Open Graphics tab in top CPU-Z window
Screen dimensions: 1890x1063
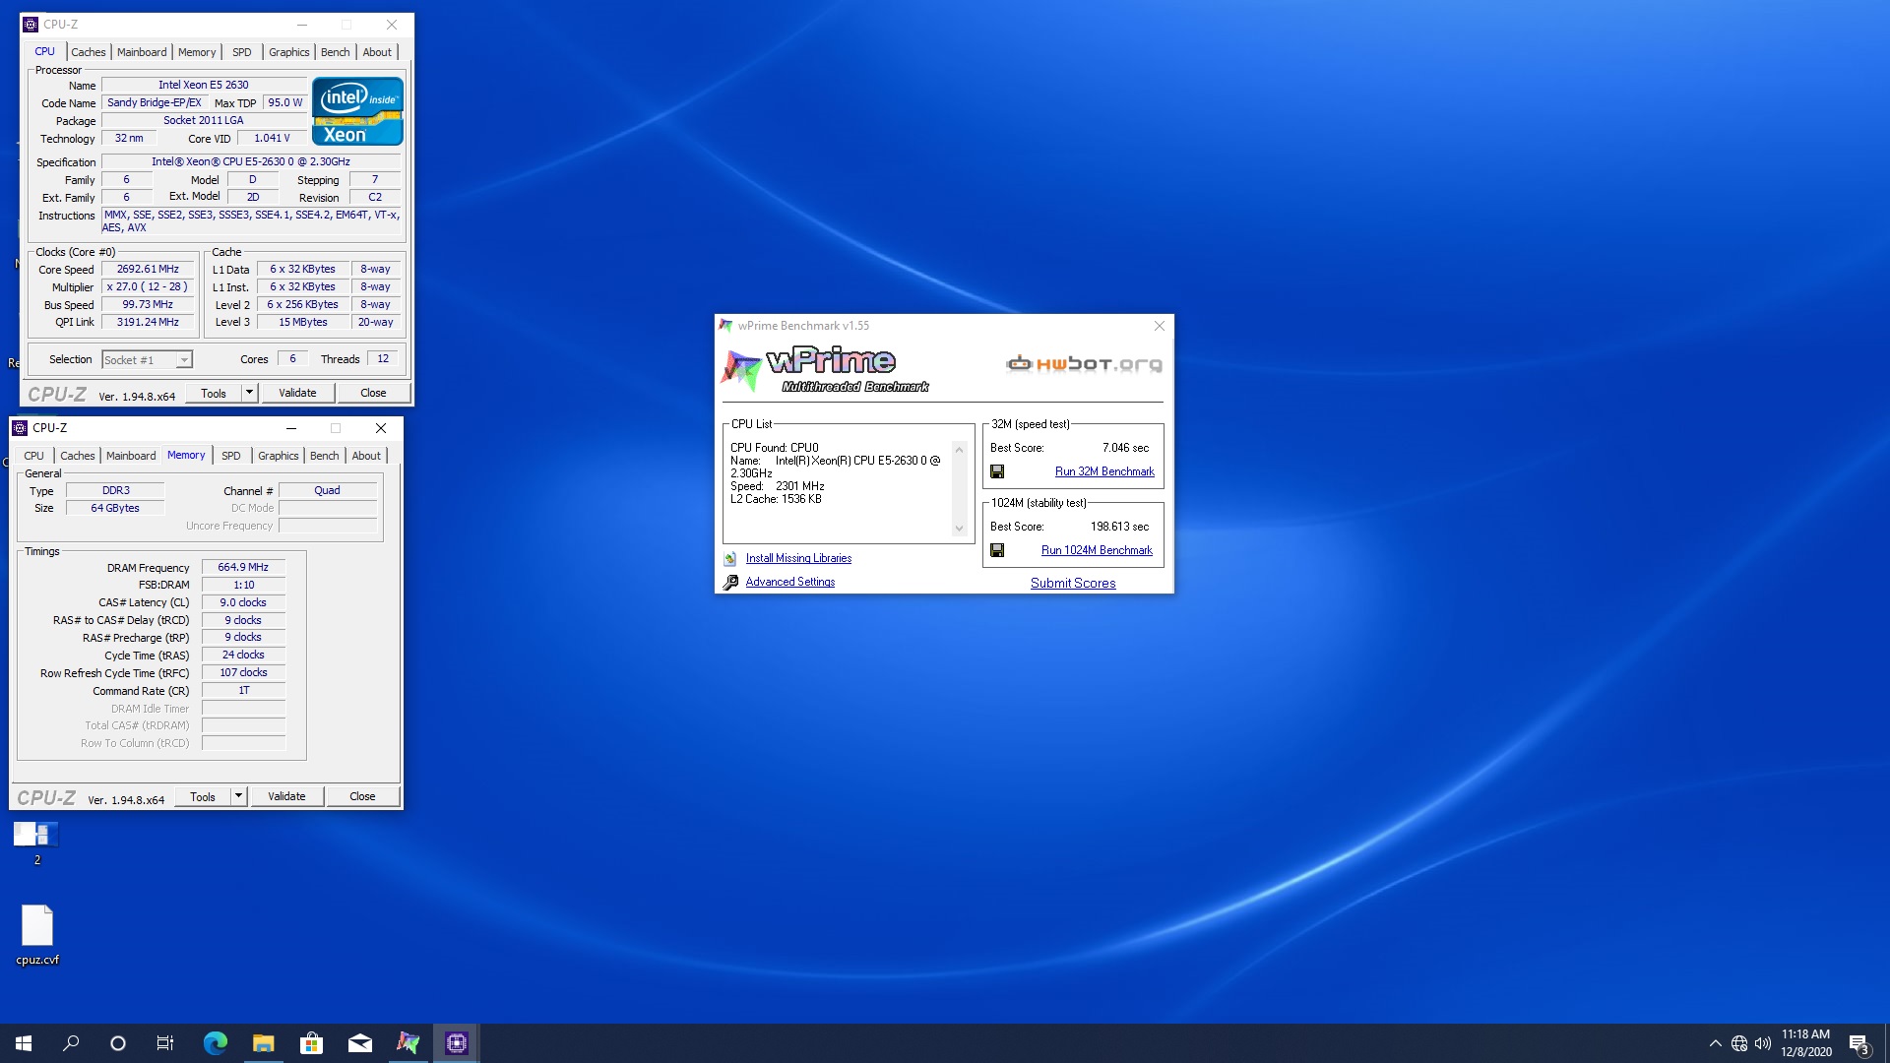click(x=288, y=52)
